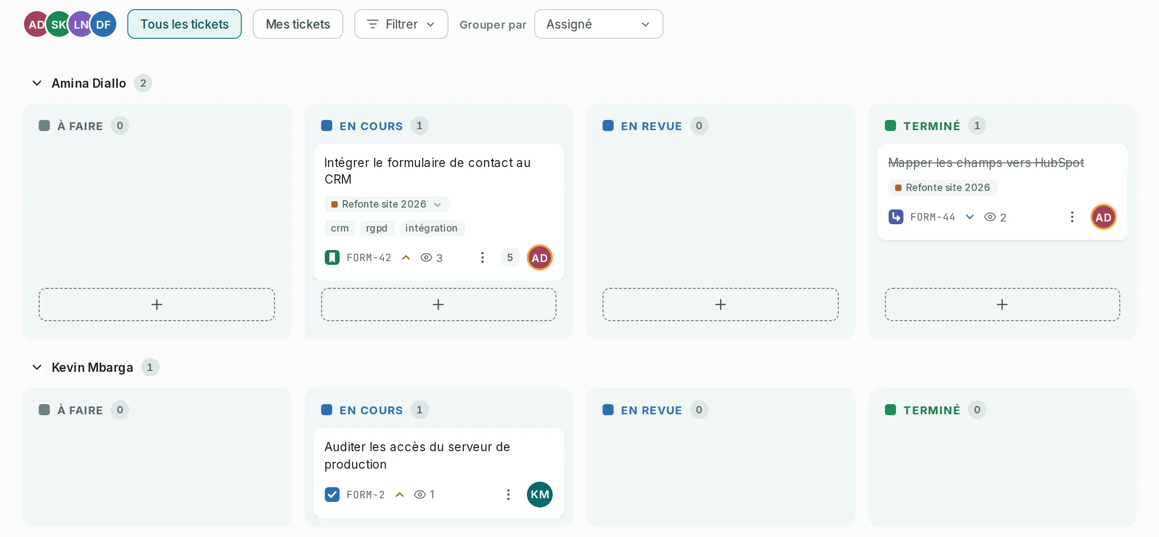The image size is (1159, 537).
Task: Click the LN user avatar filter
Action: click(81, 24)
